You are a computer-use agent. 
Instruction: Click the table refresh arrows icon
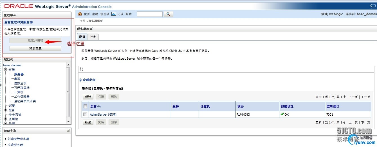(82, 69)
